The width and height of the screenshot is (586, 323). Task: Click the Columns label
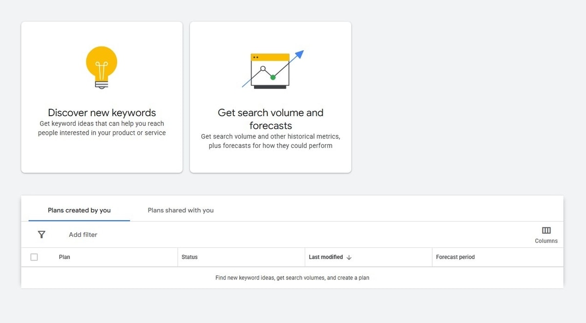click(x=546, y=241)
